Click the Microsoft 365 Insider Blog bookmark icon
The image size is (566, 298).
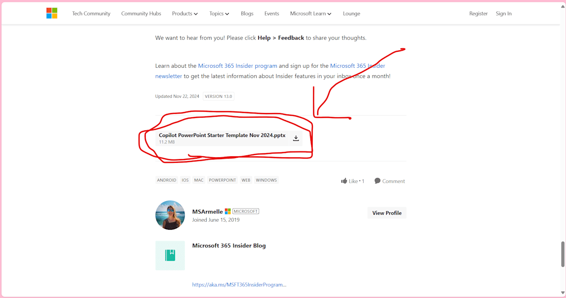click(170, 255)
